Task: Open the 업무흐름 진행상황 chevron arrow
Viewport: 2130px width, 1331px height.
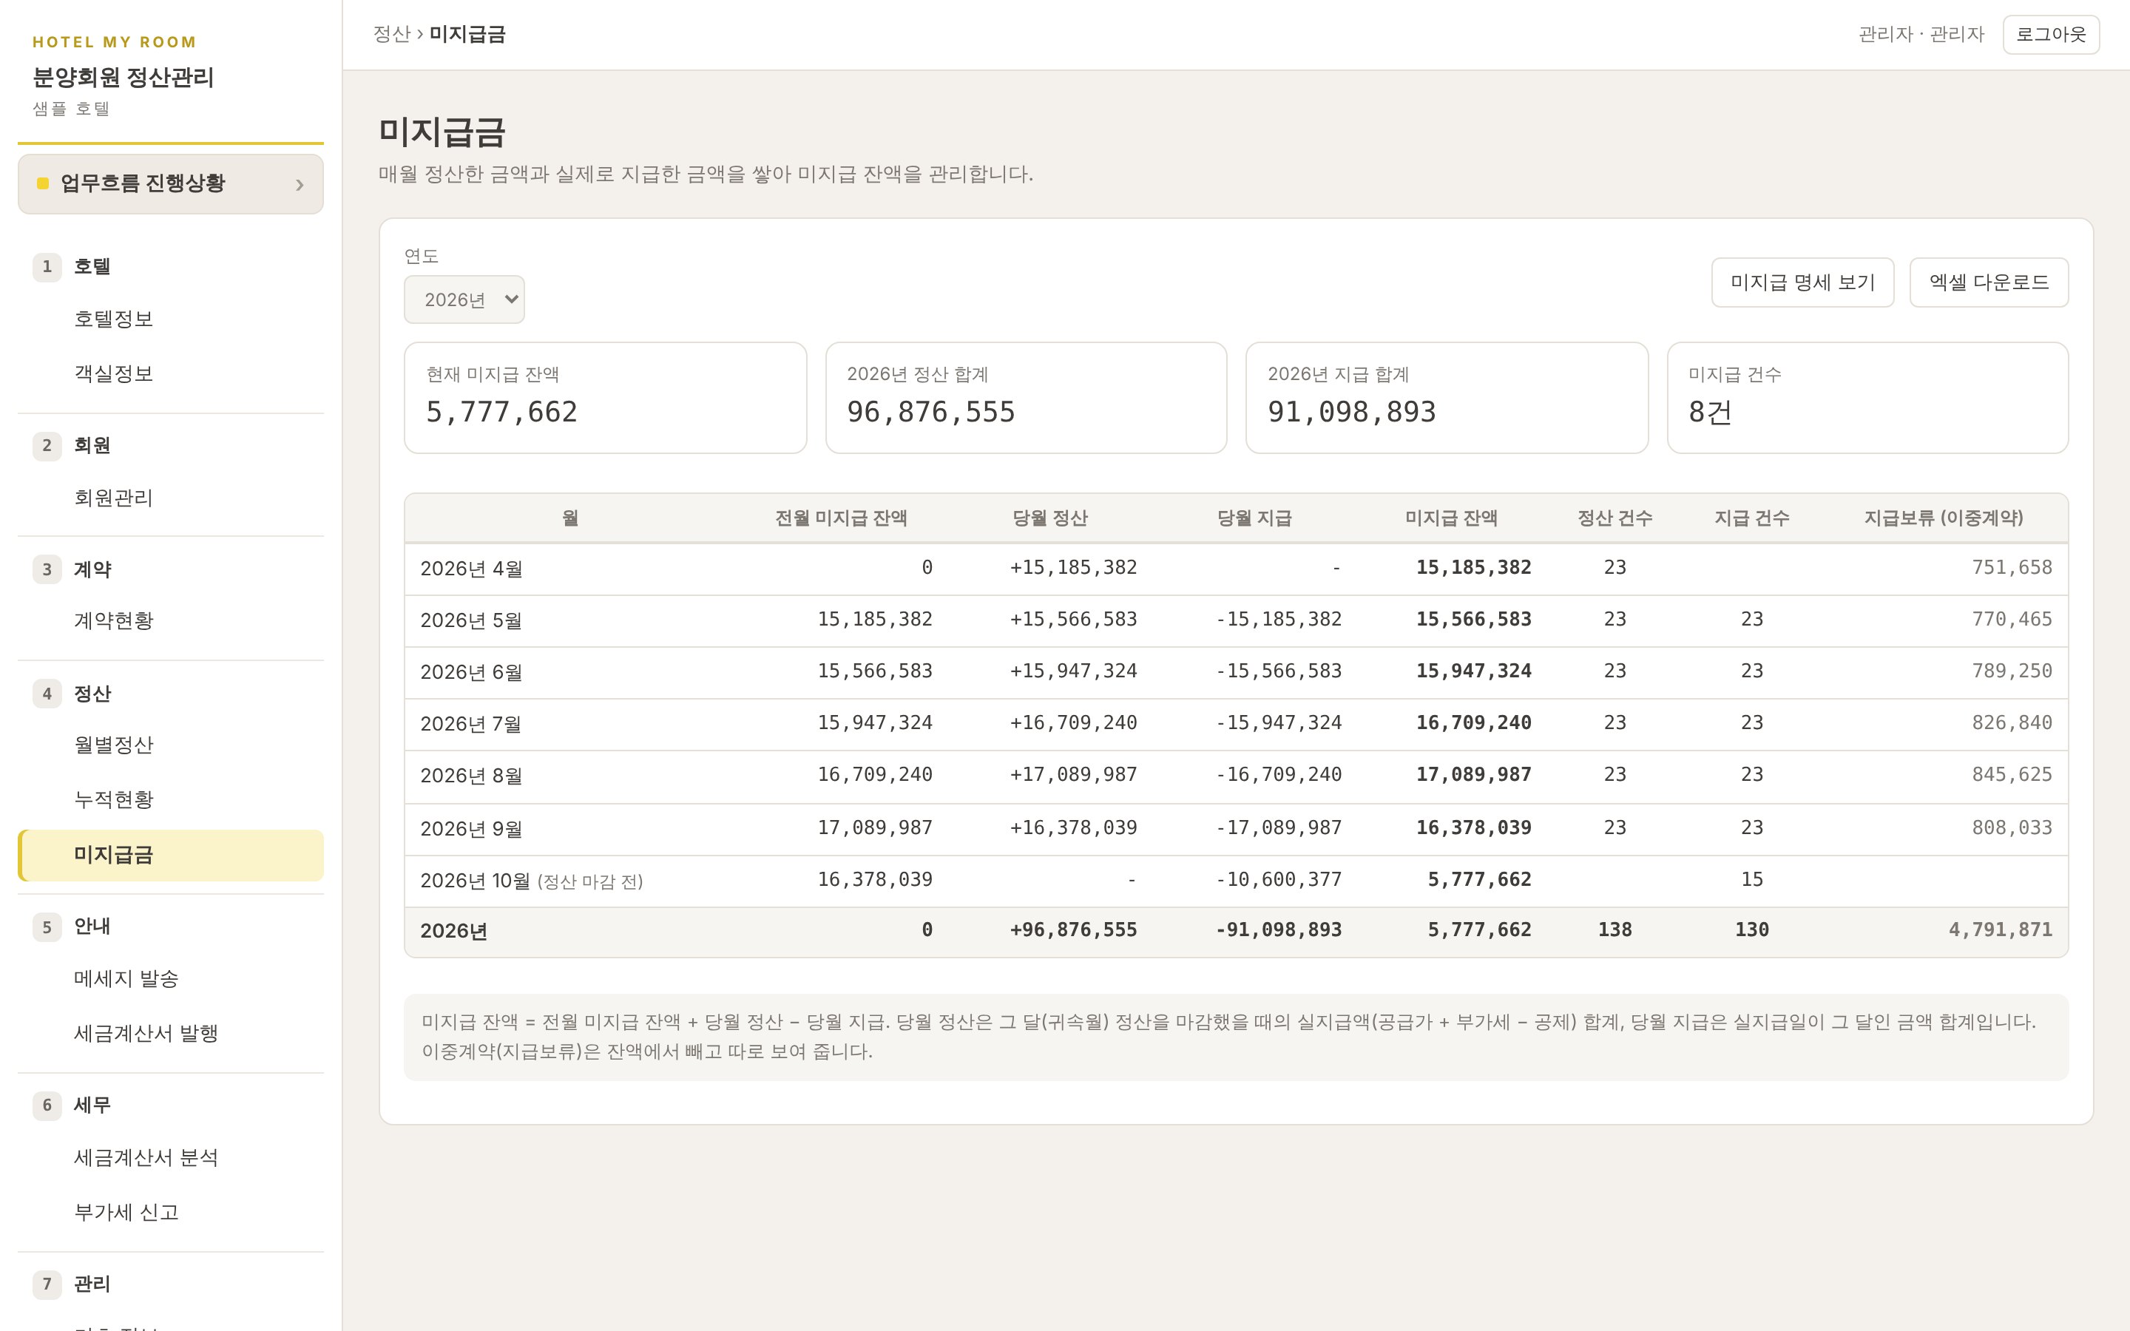Action: pyautogui.click(x=300, y=185)
